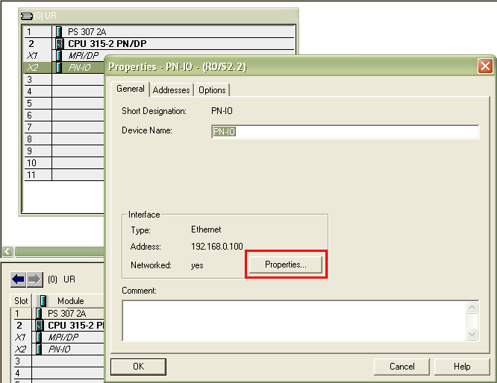Open Help for the PN-IO properties

click(462, 367)
